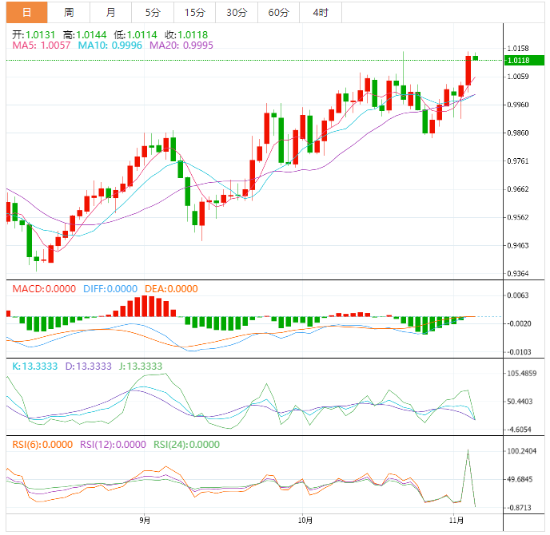Click the MACD indicator label
The width and height of the screenshot is (550, 535).
(41, 289)
